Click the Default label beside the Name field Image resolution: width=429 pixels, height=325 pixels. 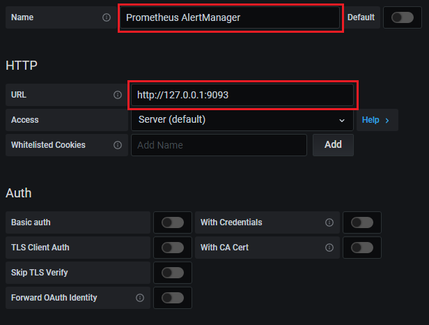pyautogui.click(x=361, y=17)
